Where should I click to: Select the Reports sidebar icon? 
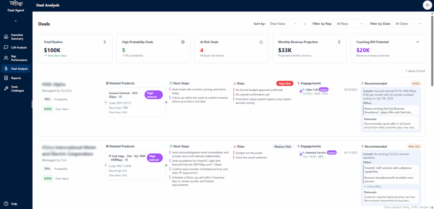6,78
